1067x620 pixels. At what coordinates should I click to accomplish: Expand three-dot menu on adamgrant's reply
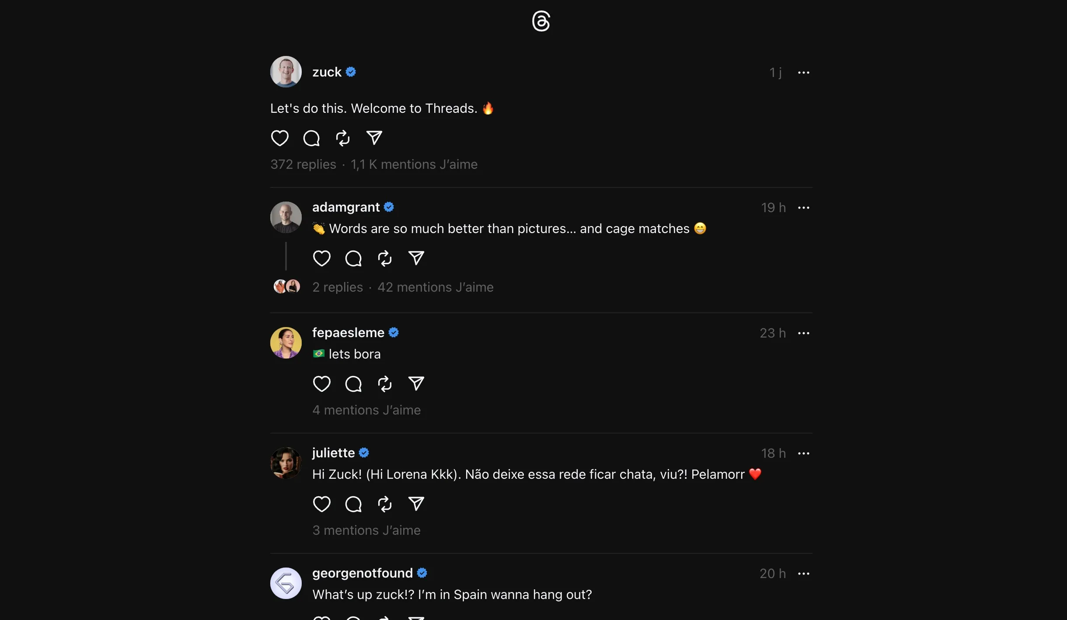point(803,208)
